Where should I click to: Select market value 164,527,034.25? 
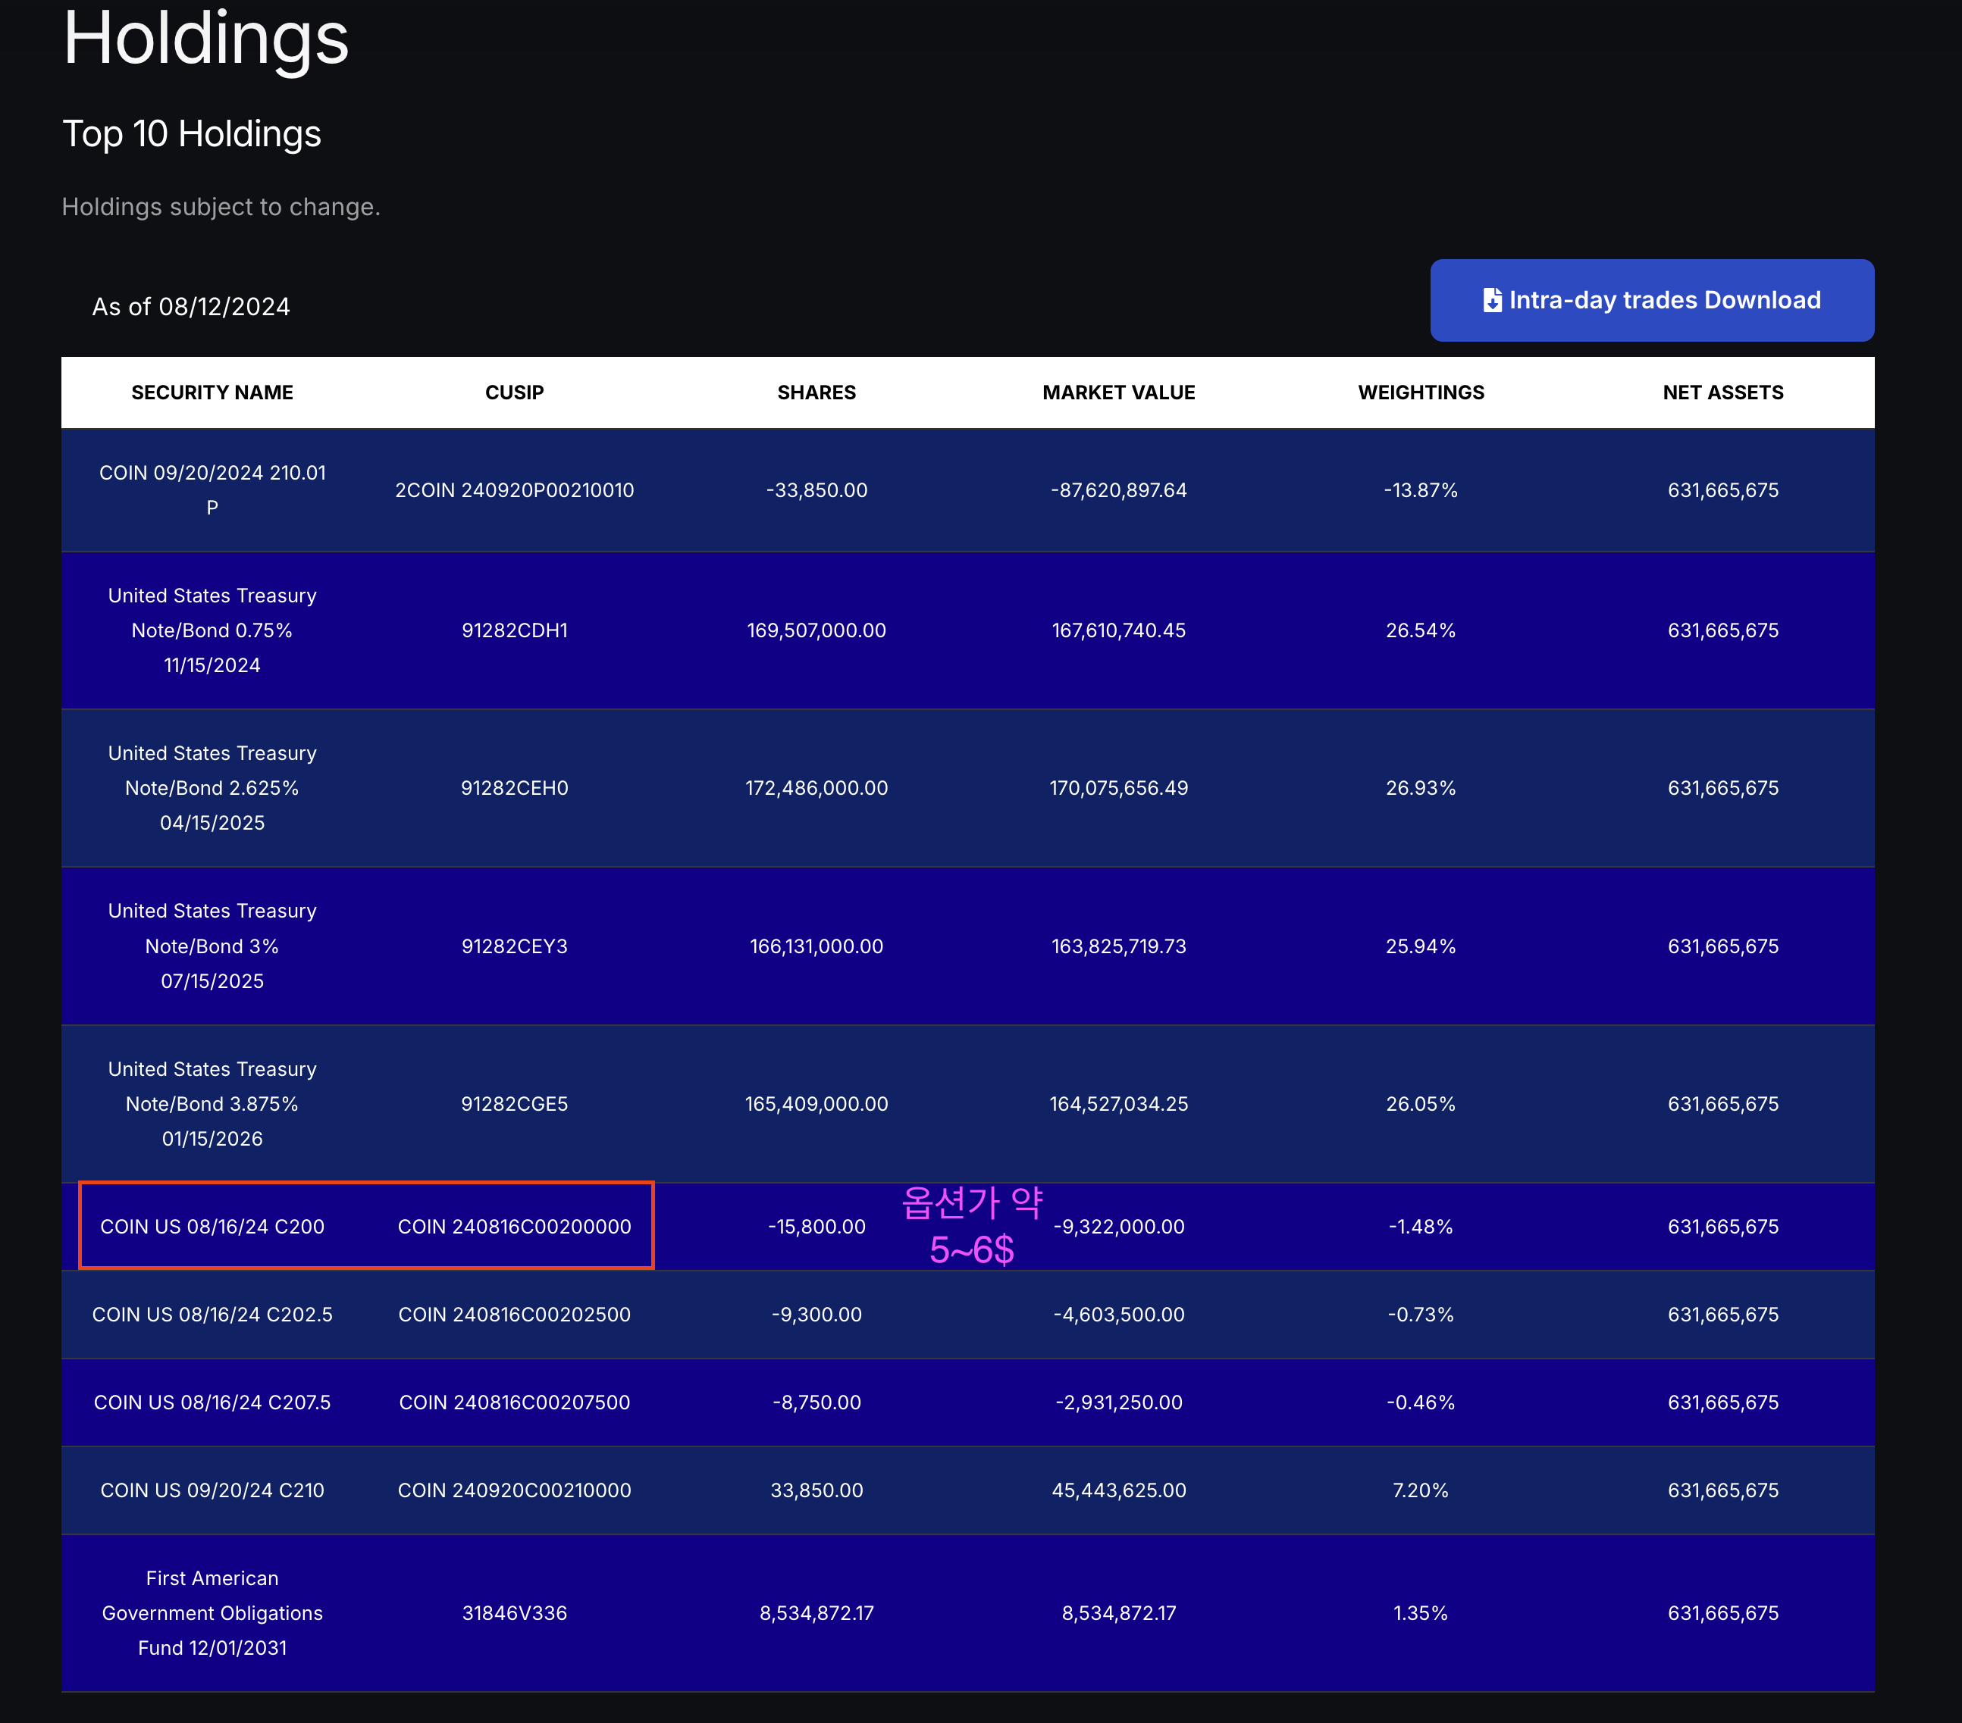coord(1119,1103)
